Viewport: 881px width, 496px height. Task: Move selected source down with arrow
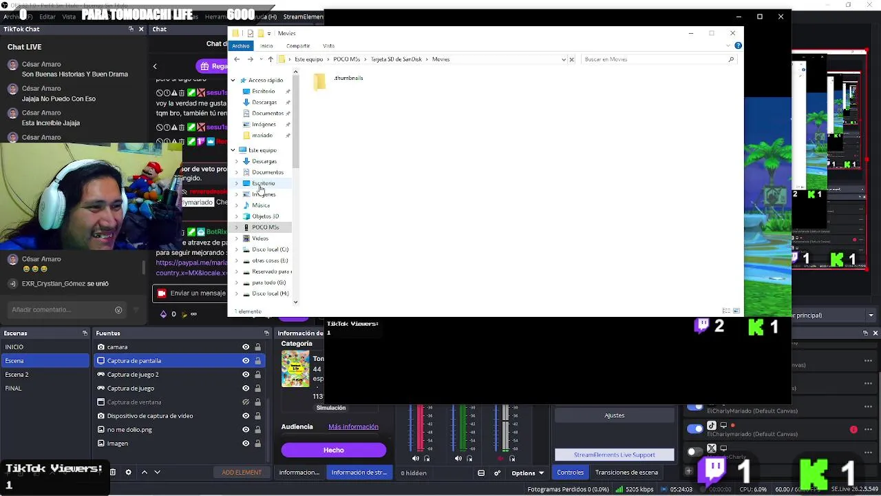point(158,473)
